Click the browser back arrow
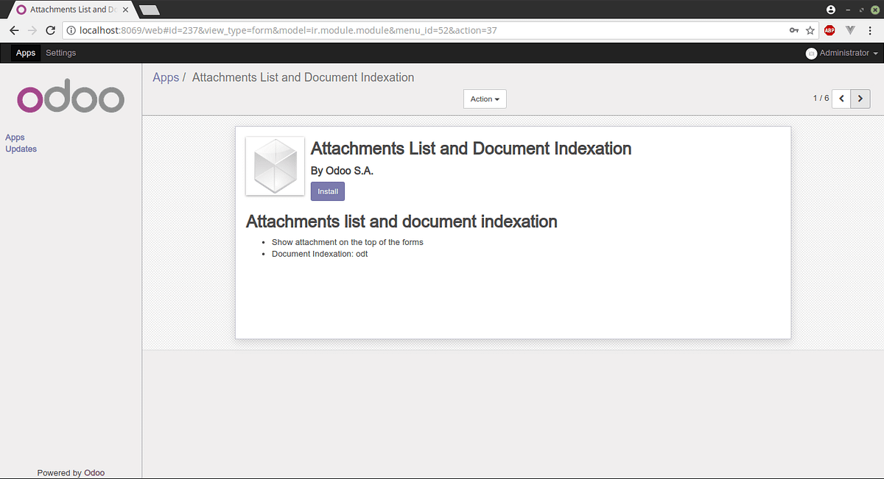Screen dimensions: 884x479 14,30
